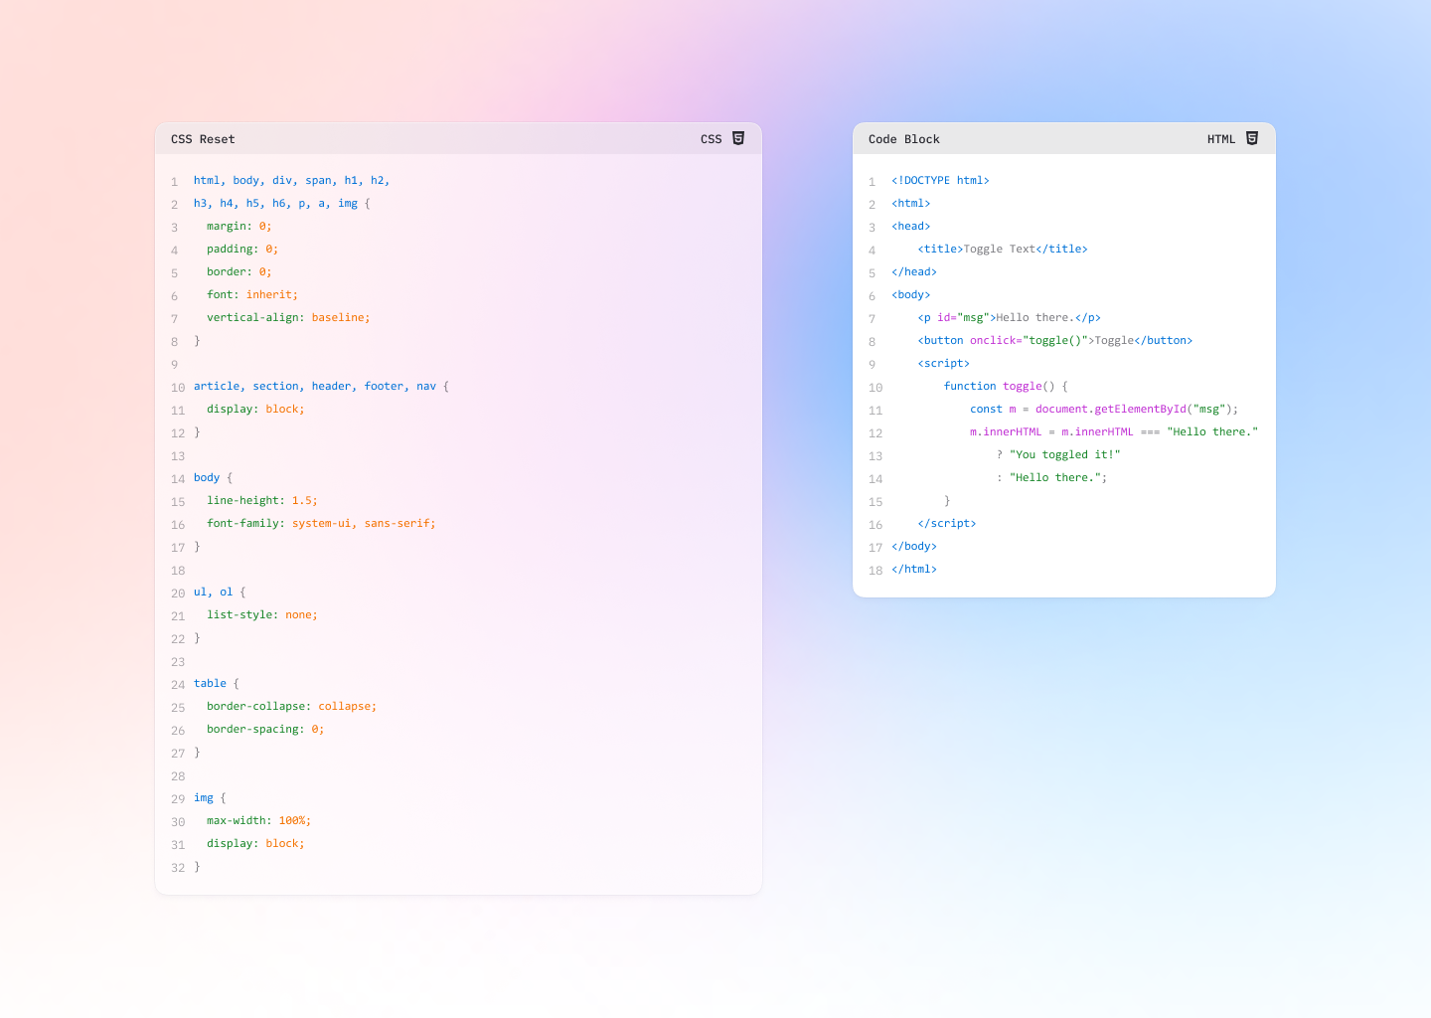Image resolution: width=1431 pixels, height=1018 pixels.
Task: Click the "max-width: 100%;" declaration
Action: (x=259, y=821)
